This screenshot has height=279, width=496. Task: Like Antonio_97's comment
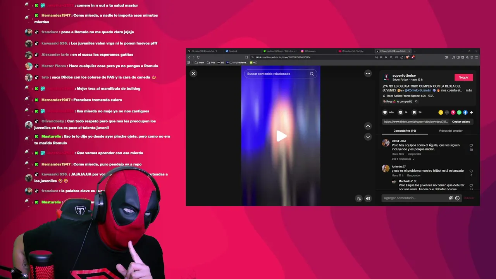pyautogui.click(x=471, y=171)
